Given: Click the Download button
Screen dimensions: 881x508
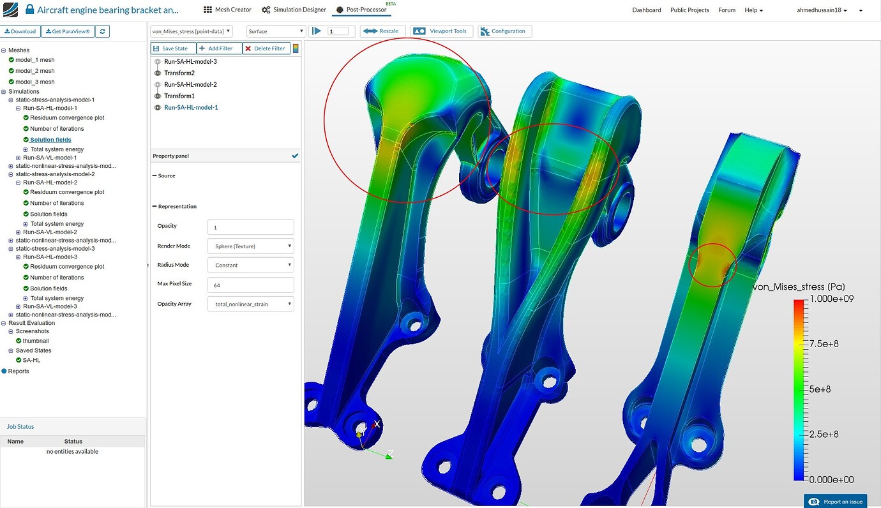Looking at the screenshot, I should pyautogui.click(x=20, y=31).
